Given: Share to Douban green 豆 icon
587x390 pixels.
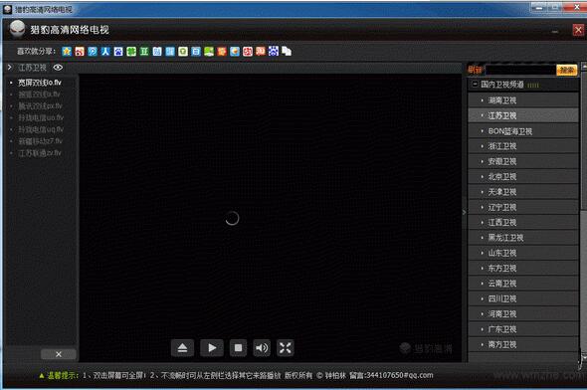Looking at the screenshot, I should (144, 52).
